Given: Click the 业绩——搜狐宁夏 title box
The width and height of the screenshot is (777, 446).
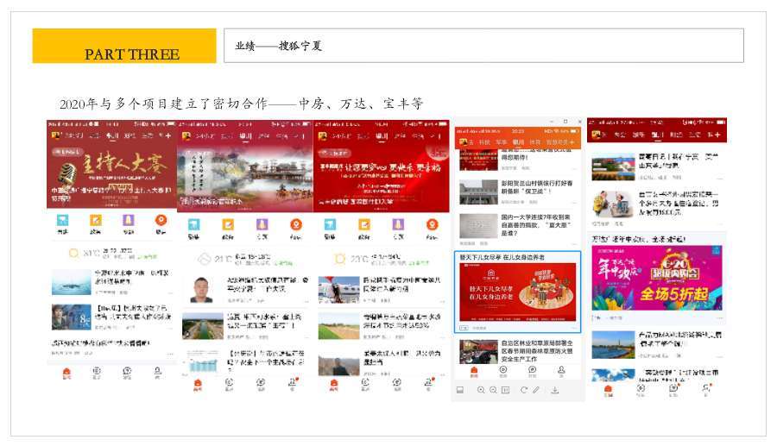Looking at the screenshot, I should click(x=483, y=46).
